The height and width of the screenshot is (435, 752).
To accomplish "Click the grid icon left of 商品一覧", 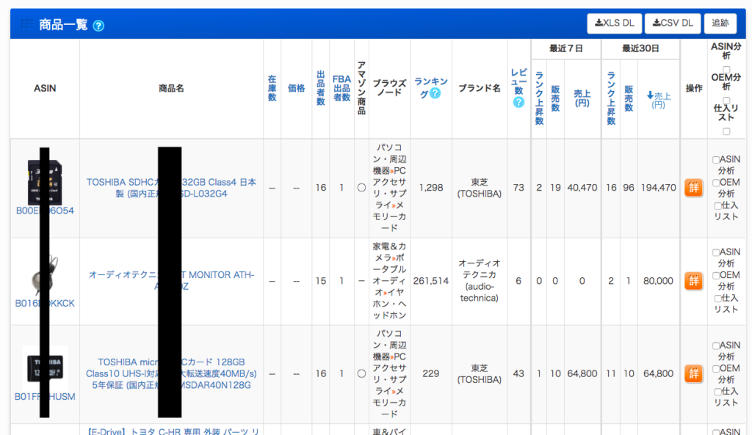I will [x=27, y=25].
